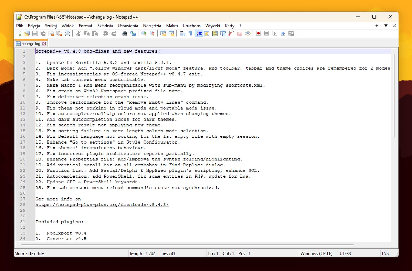The height and width of the screenshot is (271, 412).
Task: Toggle word wrap
Action: [182, 33]
